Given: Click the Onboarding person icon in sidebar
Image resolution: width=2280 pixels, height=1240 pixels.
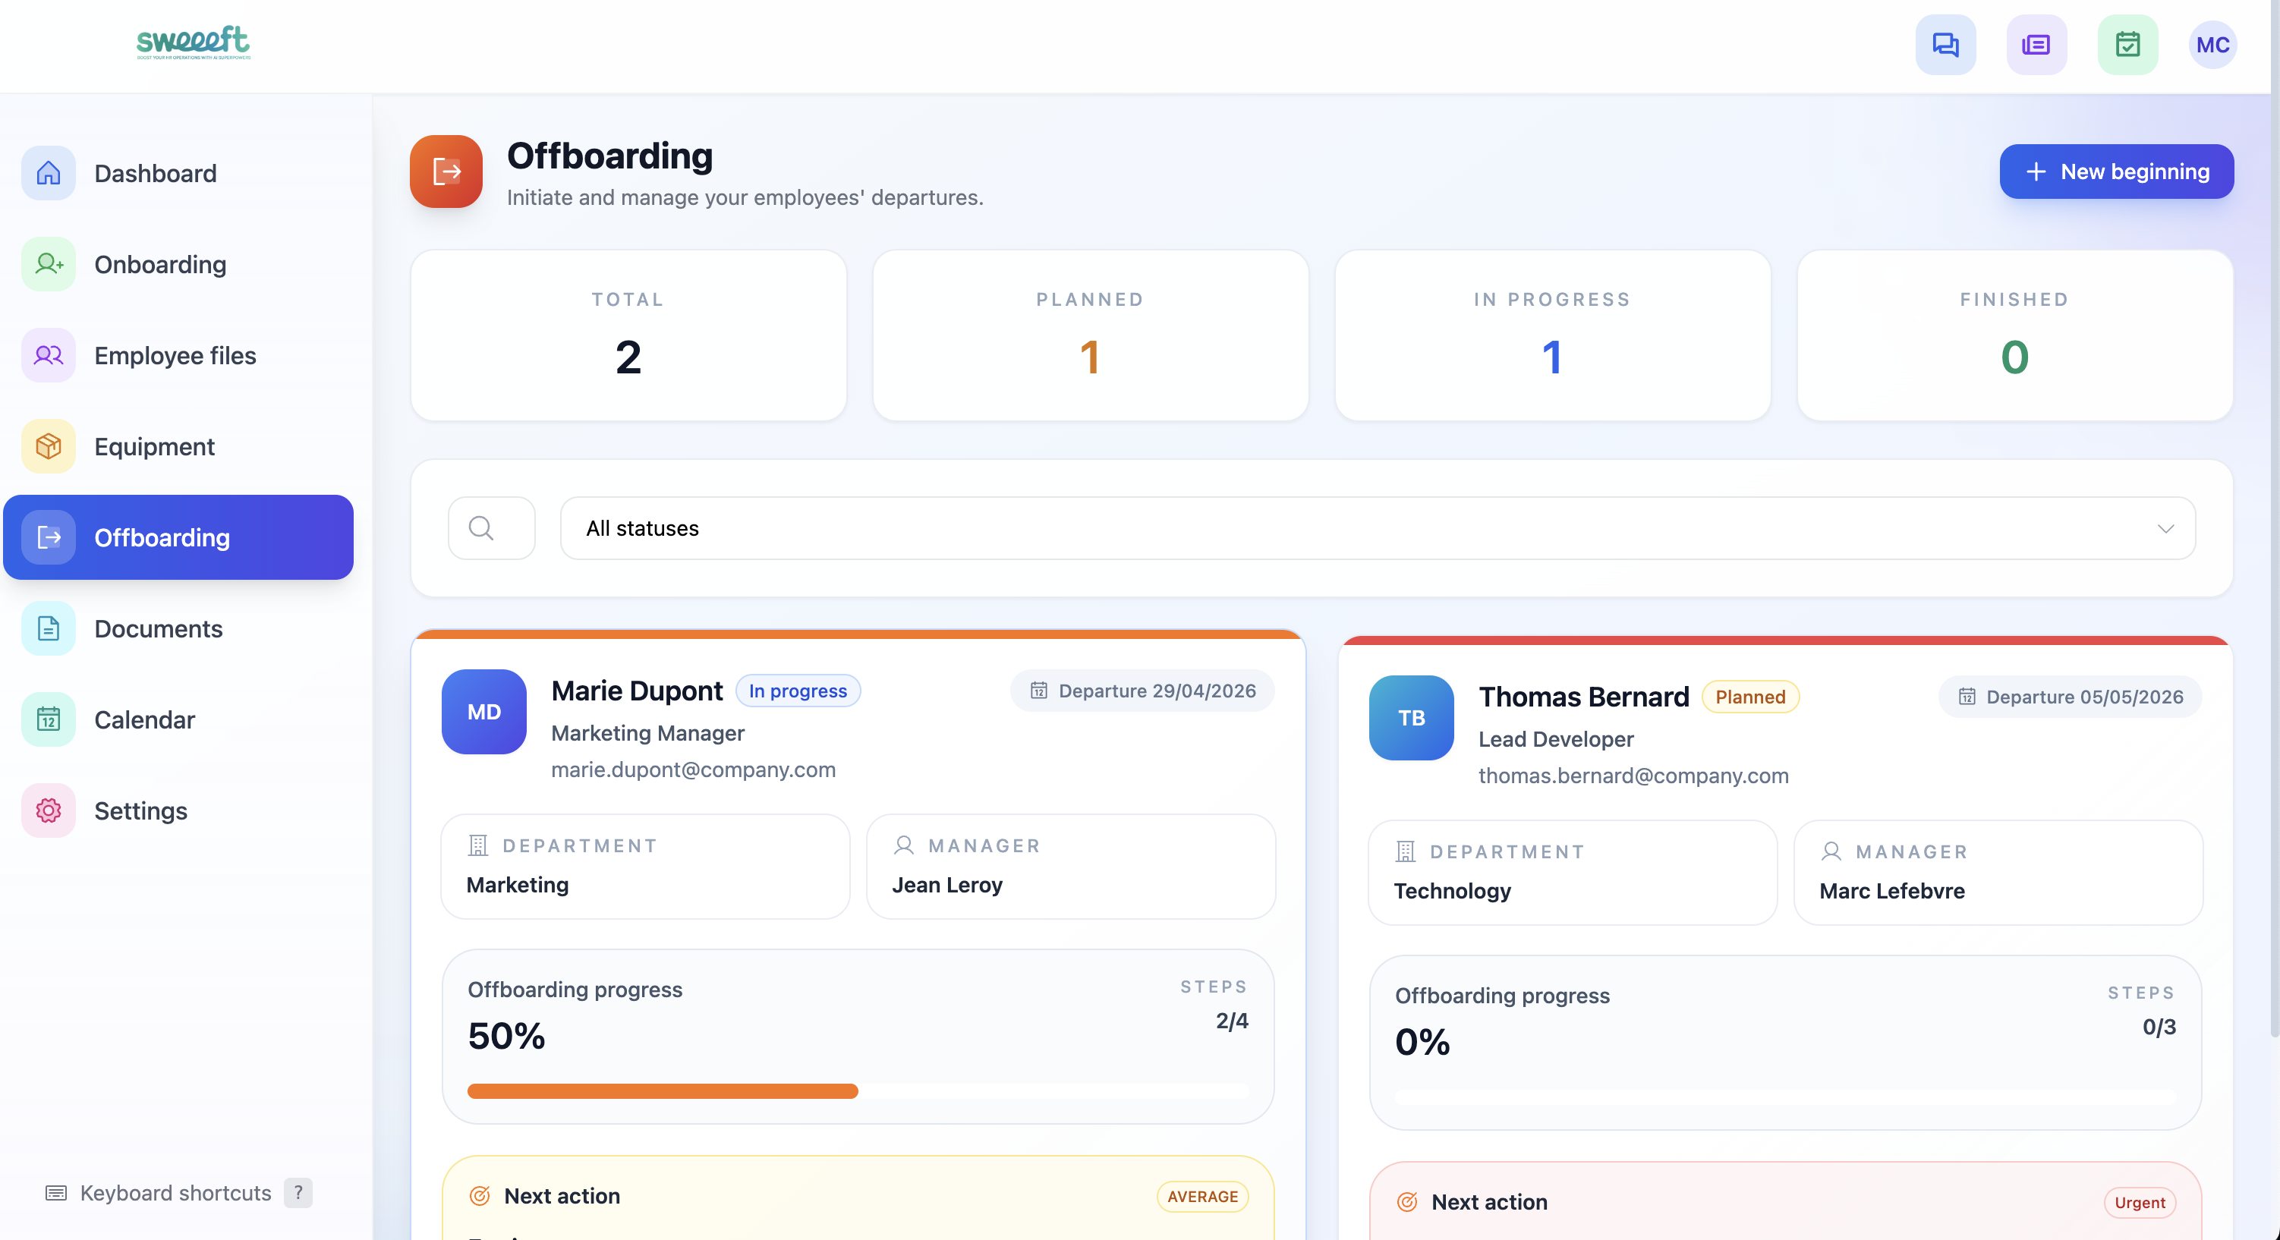Looking at the screenshot, I should [48, 264].
